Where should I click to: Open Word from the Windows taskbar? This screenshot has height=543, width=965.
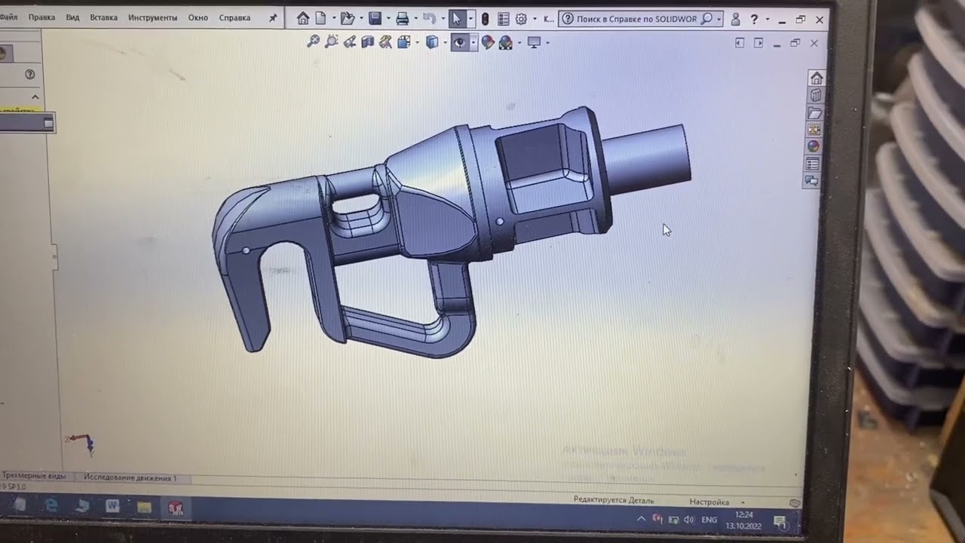112,506
